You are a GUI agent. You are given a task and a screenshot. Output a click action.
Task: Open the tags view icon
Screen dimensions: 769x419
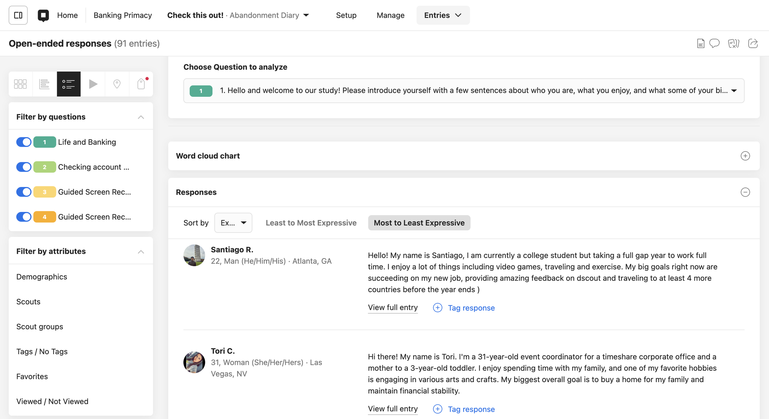[141, 84]
